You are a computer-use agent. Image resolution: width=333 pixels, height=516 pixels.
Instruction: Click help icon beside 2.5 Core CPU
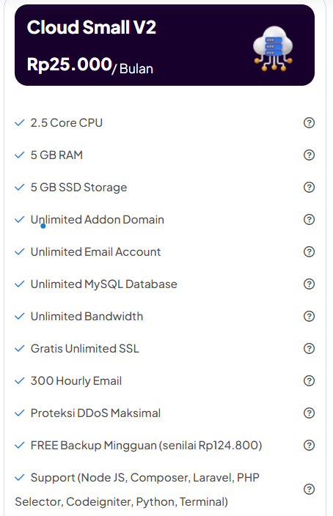click(309, 122)
